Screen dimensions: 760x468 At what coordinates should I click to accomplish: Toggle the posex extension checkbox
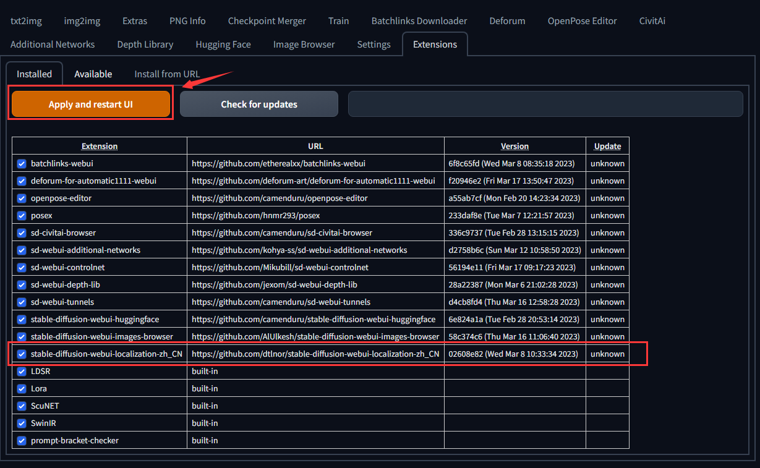pyautogui.click(x=22, y=215)
